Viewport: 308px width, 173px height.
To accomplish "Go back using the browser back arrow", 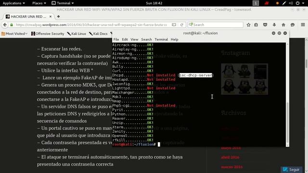I will 5,25.
